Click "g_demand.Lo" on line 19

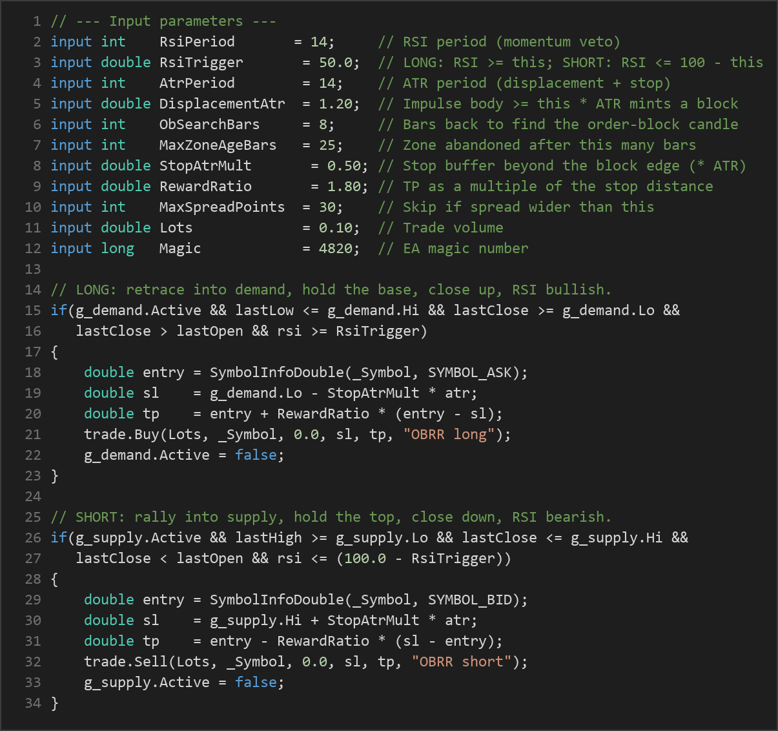point(256,393)
